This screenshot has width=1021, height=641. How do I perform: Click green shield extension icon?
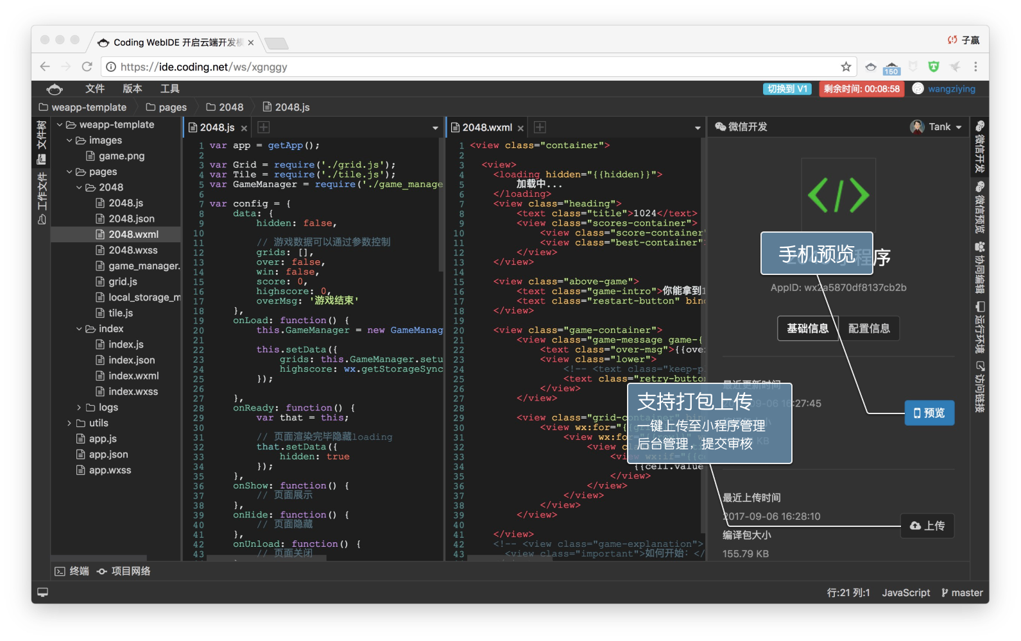coord(934,67)
